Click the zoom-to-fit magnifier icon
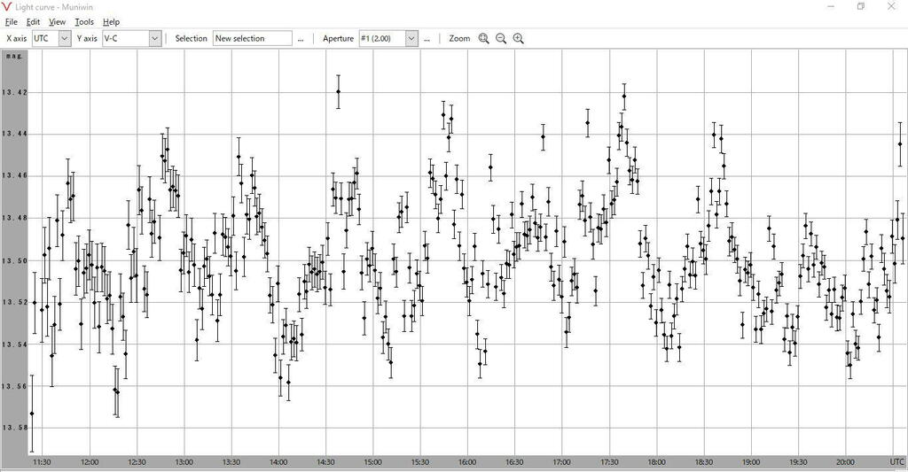 coord(483,38)
